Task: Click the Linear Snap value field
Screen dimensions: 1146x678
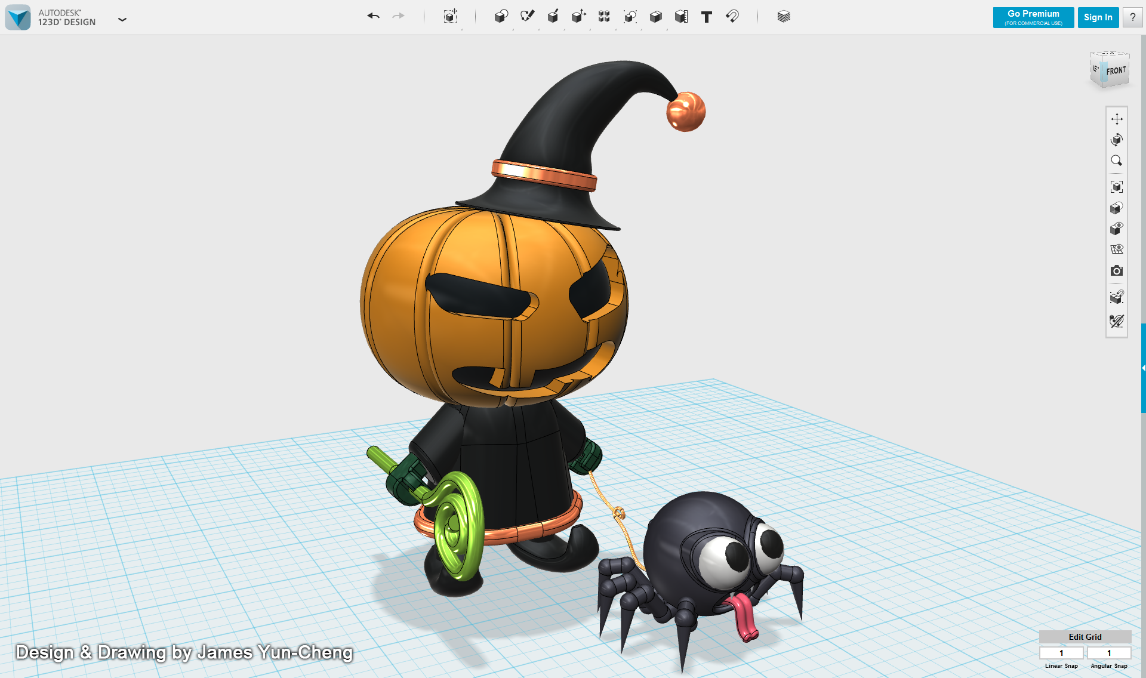Action: click(1061, 653)
